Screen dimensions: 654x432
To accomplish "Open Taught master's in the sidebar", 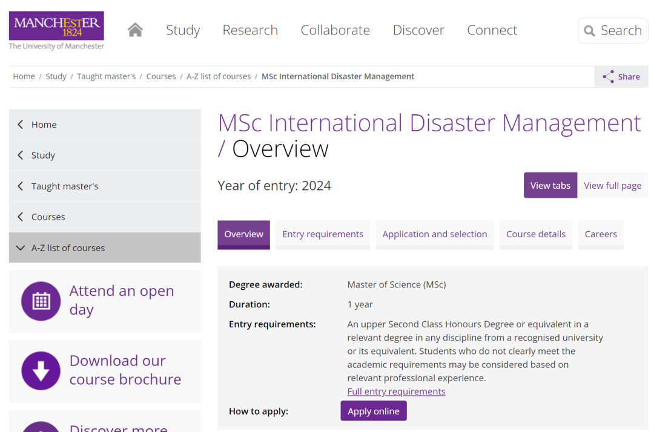I will (105, 186).
